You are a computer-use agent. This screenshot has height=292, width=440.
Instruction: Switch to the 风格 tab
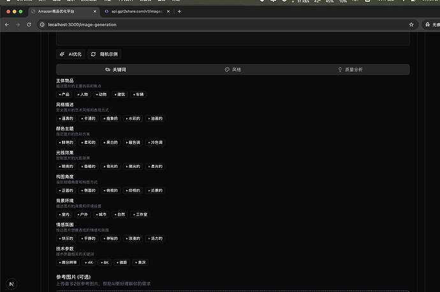[233, 69]
